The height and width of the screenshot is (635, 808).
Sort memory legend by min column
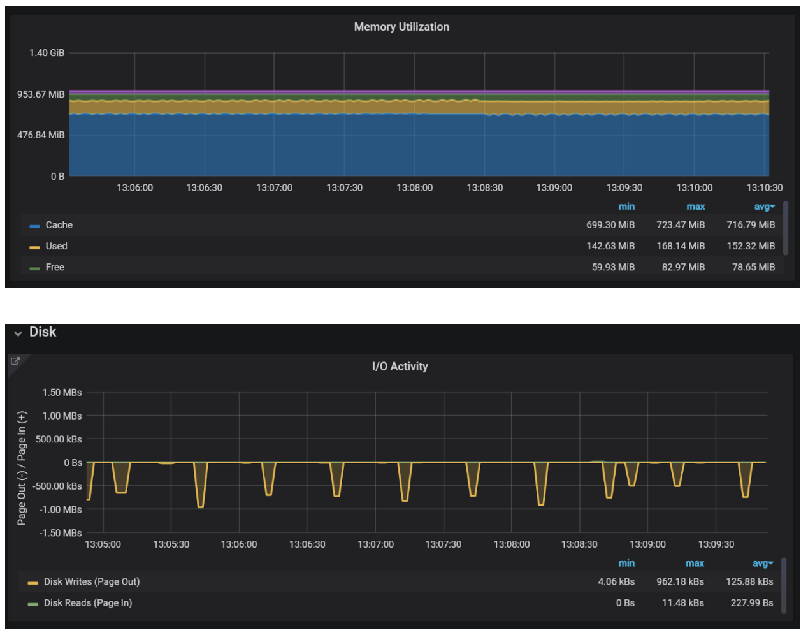[626, 206]
